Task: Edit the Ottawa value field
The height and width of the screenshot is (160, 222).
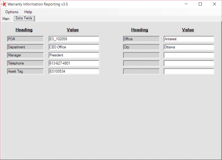Action: click(x=189, y=47)
